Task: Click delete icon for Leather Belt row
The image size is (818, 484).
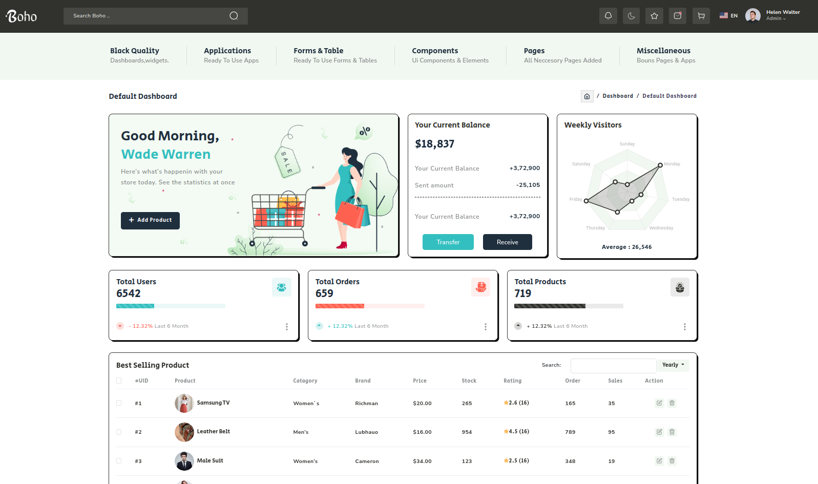Action: coord(672,432)
